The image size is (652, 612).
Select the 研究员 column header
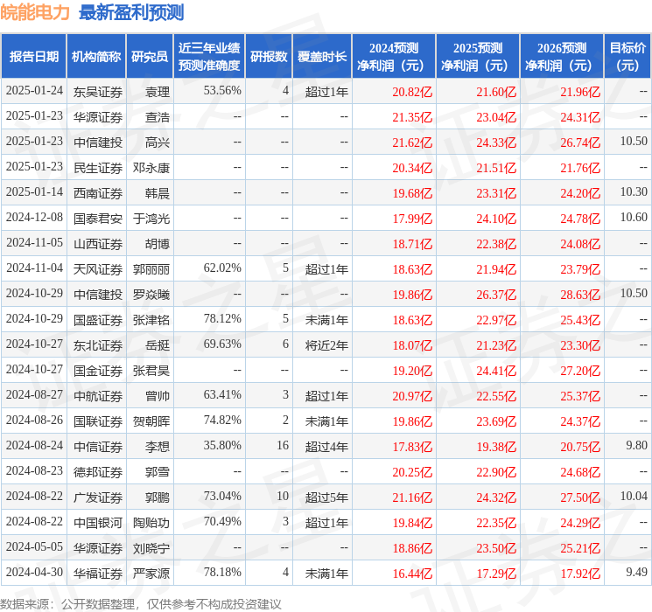click(x=150, y=57)
